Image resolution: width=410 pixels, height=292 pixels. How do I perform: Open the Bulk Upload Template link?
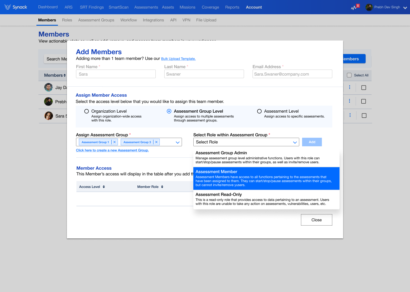point(178,59)
